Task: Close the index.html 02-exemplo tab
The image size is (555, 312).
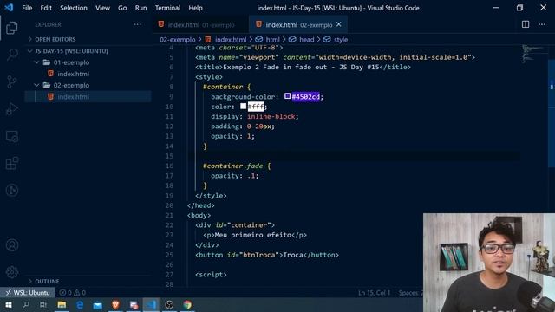Action: tap(339, 24)
